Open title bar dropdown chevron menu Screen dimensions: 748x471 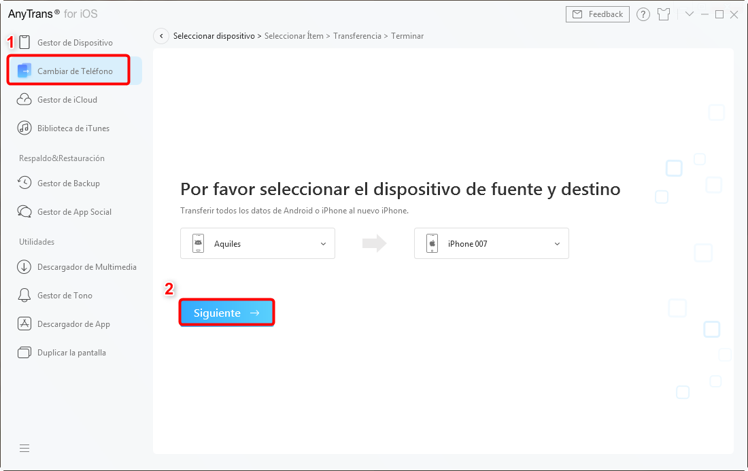(x=690, y=14)
